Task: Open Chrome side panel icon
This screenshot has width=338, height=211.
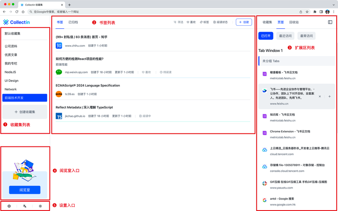Action: [321, 12]
